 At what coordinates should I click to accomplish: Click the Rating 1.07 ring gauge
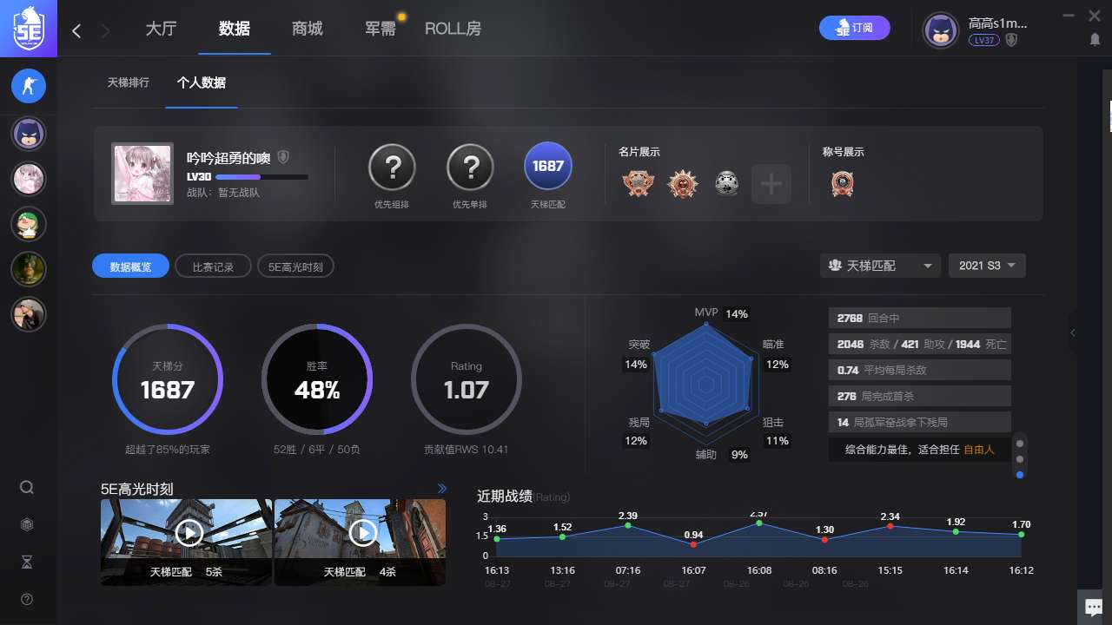point(467,379)
